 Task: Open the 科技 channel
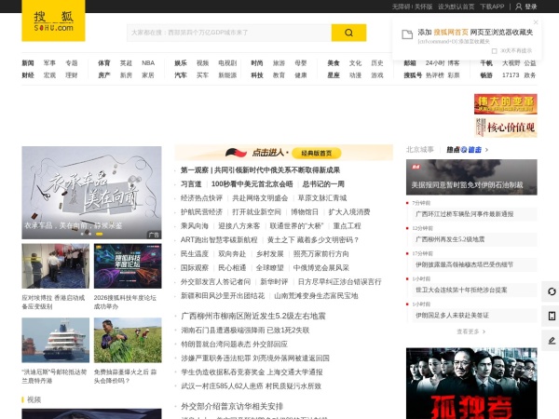(257, 75)
